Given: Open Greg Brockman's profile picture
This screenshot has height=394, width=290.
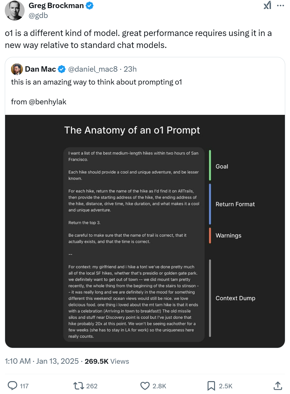Looking at the screenshot, I should point(15,10).
